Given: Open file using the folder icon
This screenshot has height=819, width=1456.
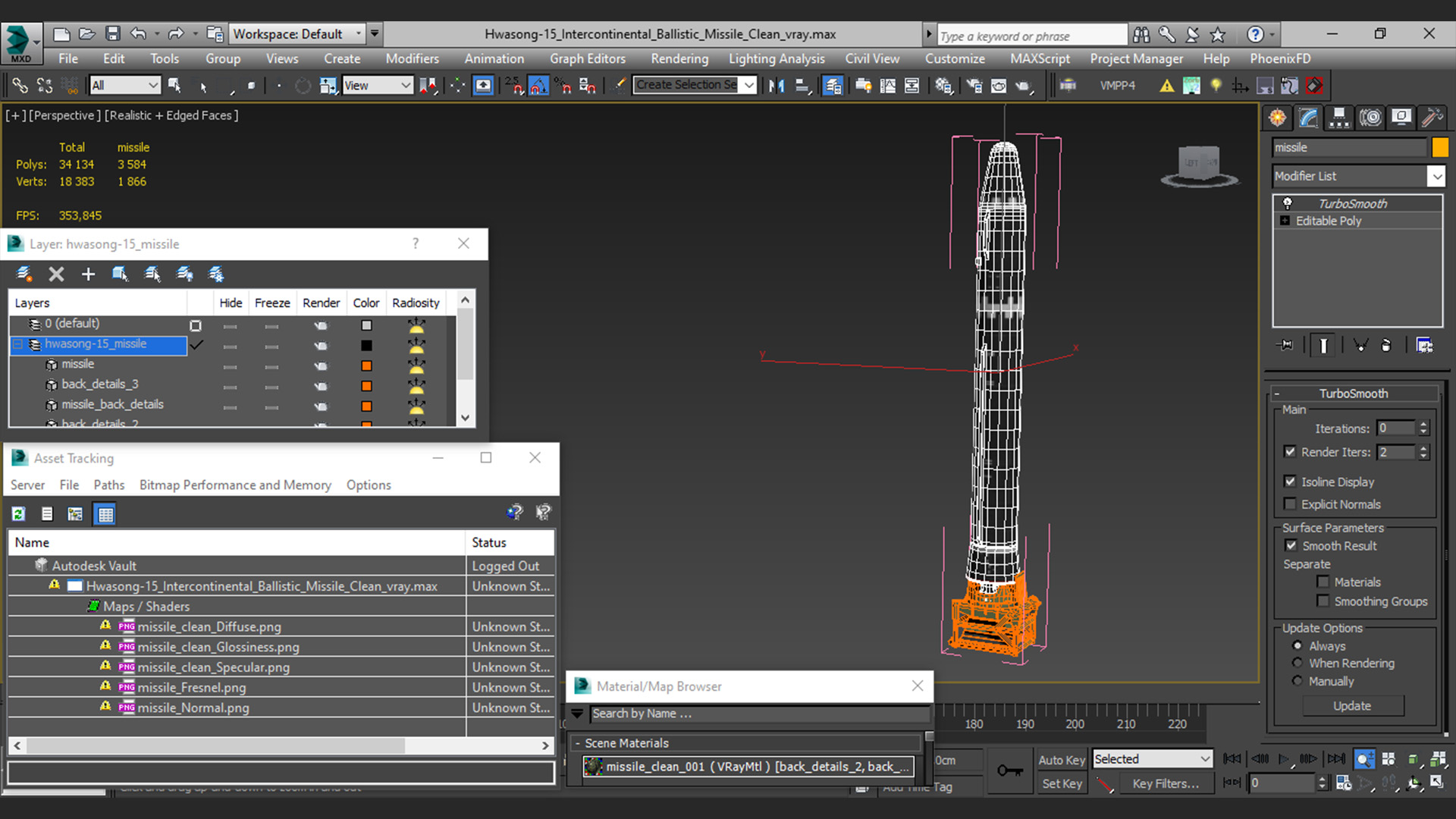Looking at the screenshot, I should [87, 34].
